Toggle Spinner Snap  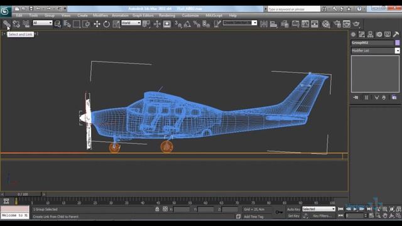pyautogui.click(x=206, y=24)
